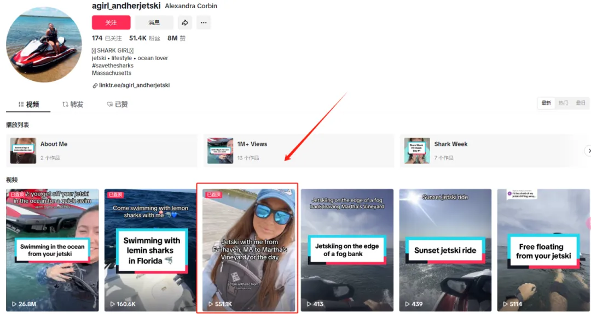Click the 51.4K 粉丝 followers count

tap(144, 38)
